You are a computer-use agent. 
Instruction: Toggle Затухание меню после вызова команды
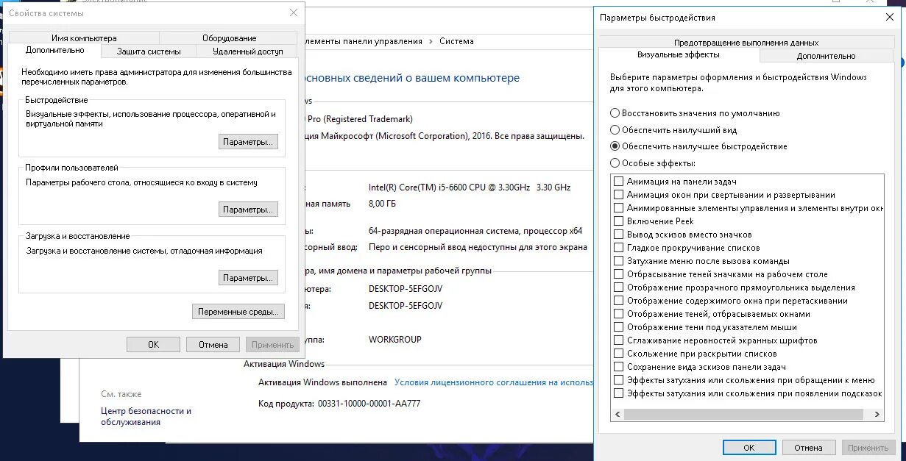[619, 261]
